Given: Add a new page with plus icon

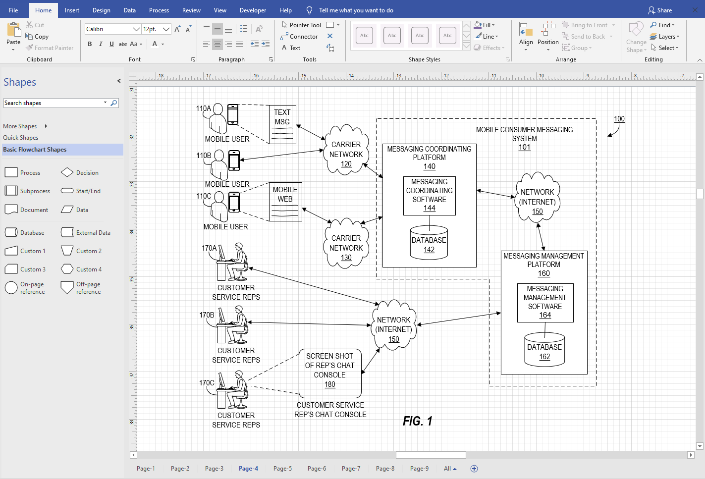Looking at the screenshot, I should point(474,469).
